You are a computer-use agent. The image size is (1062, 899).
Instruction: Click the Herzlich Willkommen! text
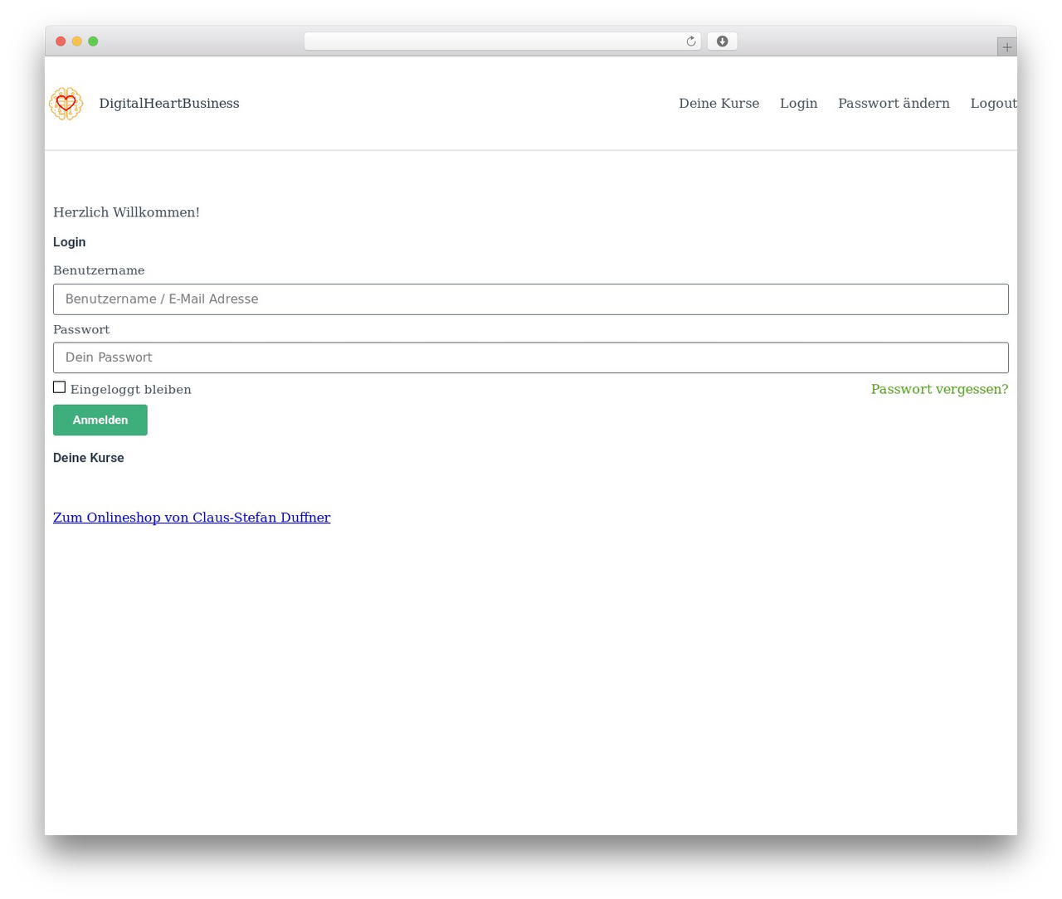click(126, 212)
